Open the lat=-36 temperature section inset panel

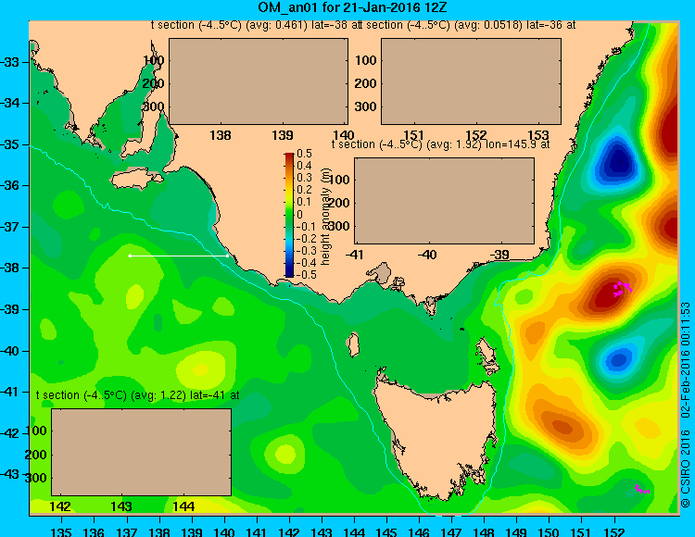(471, 81)
